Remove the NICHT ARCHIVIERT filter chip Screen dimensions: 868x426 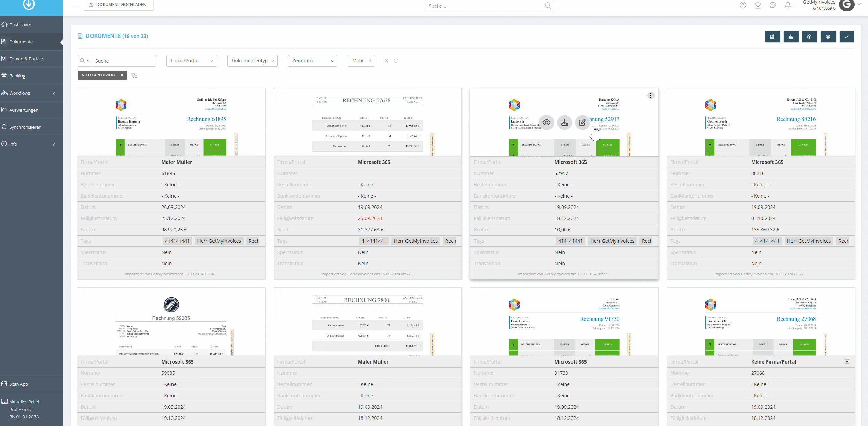click(x=122, y=75)
